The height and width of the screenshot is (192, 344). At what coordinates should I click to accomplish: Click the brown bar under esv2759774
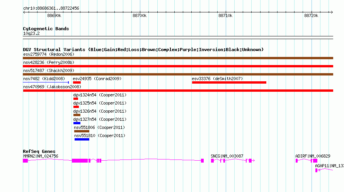coord(178,58)
